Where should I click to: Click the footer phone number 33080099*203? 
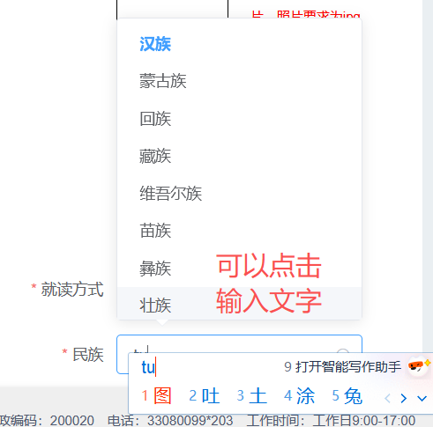(190, 420)
